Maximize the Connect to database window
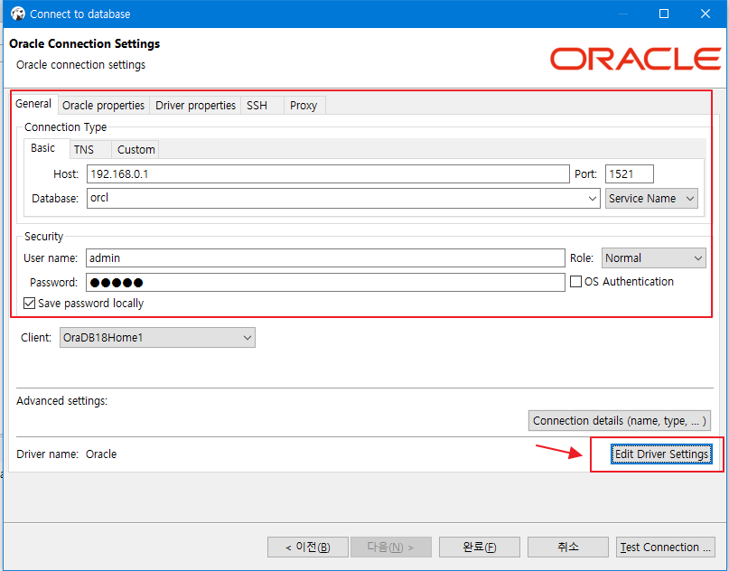The image size is (729, 571). pos(664,14)
